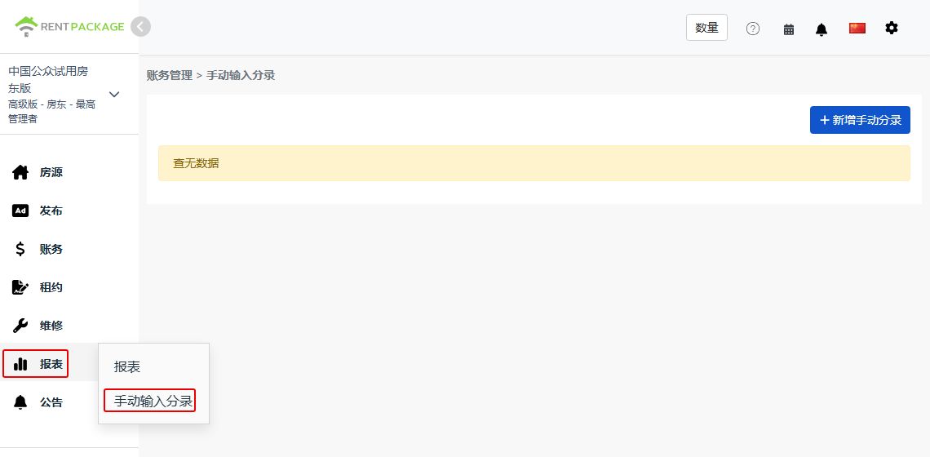Open the settings gear icon
Screen dimensions: 930x457
click(x=892, y=28)
